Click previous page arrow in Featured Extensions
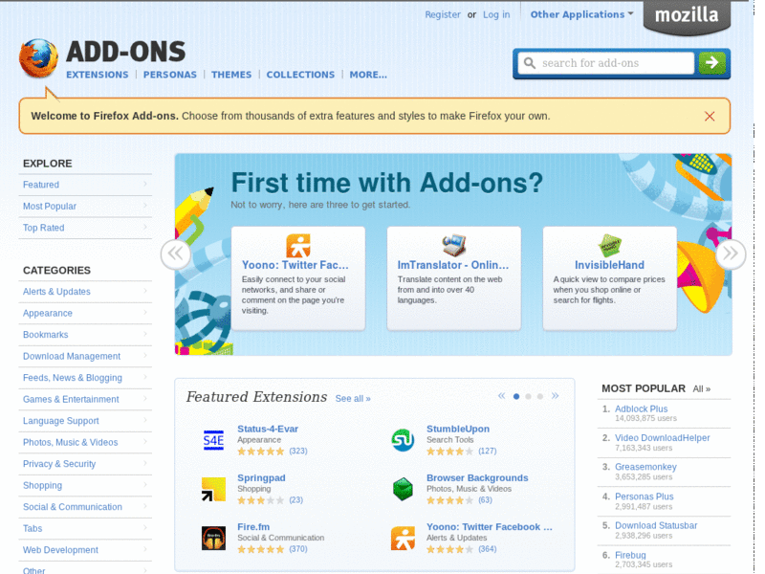Viewport: 765px width, 574px height. [x=501, y=396]
